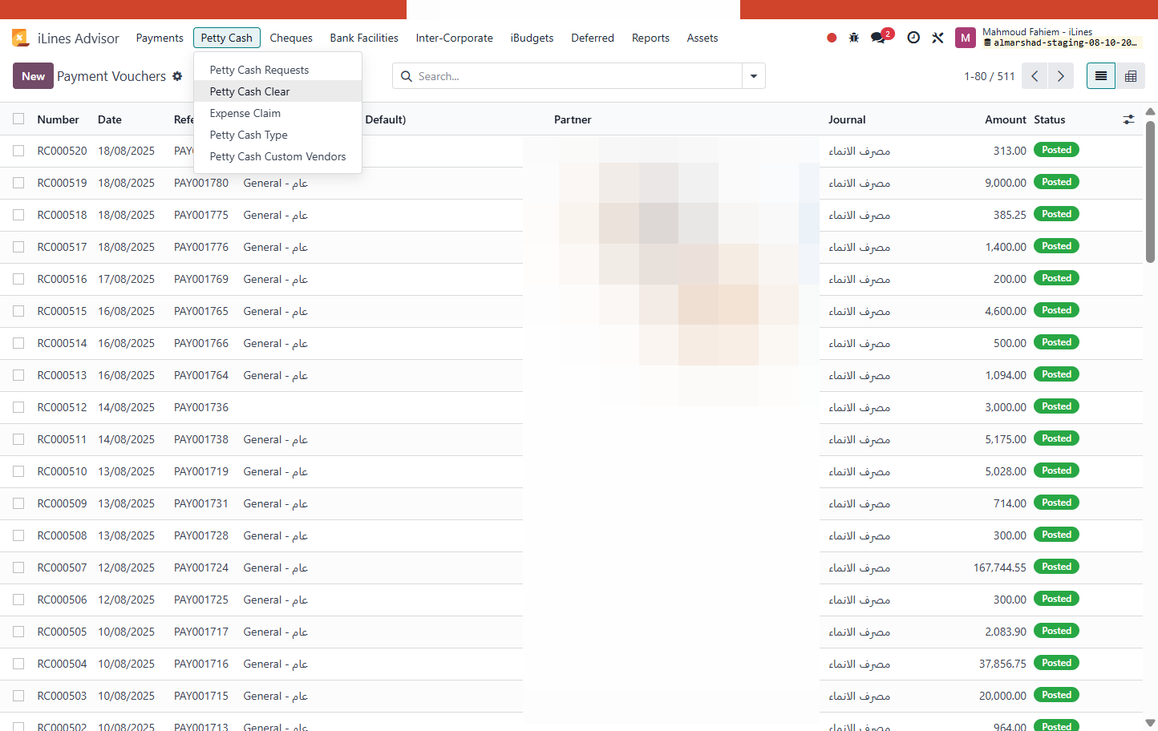This screenshot has width=1158, height=731.
Task: Open the RC000507 voucher row number
Action: point(62,567)
